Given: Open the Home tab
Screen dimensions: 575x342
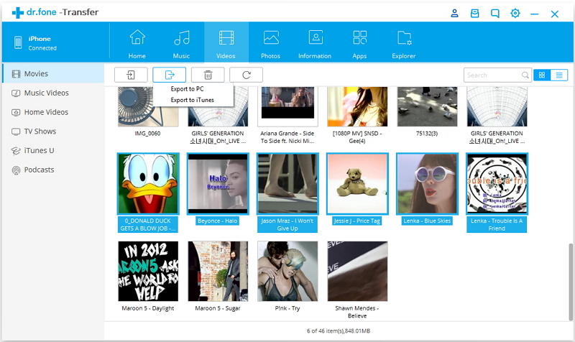Looking at the screenshot, I should (137, 43).
